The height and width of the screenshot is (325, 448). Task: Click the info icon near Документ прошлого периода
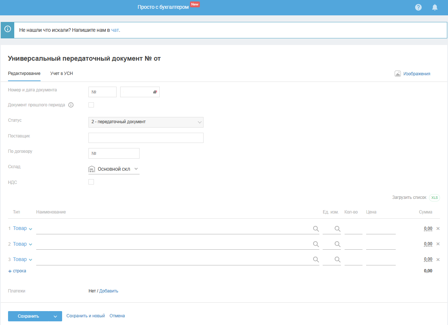click(x=71, y=105)
